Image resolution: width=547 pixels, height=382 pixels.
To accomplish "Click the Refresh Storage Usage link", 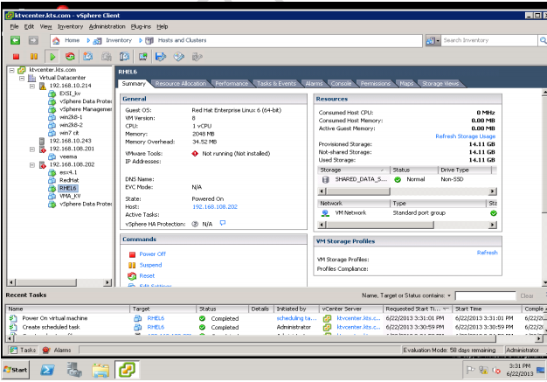I will (465, 136).
